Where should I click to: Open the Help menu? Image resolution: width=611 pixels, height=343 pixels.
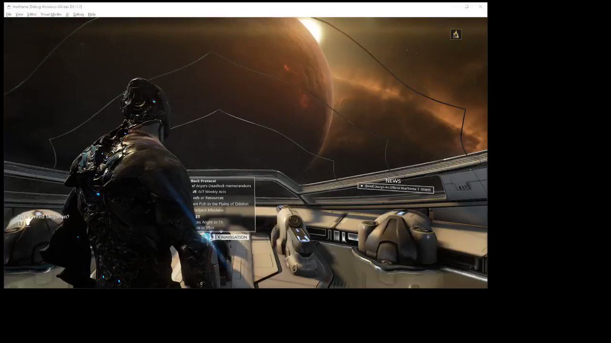(x=92, y=14)
